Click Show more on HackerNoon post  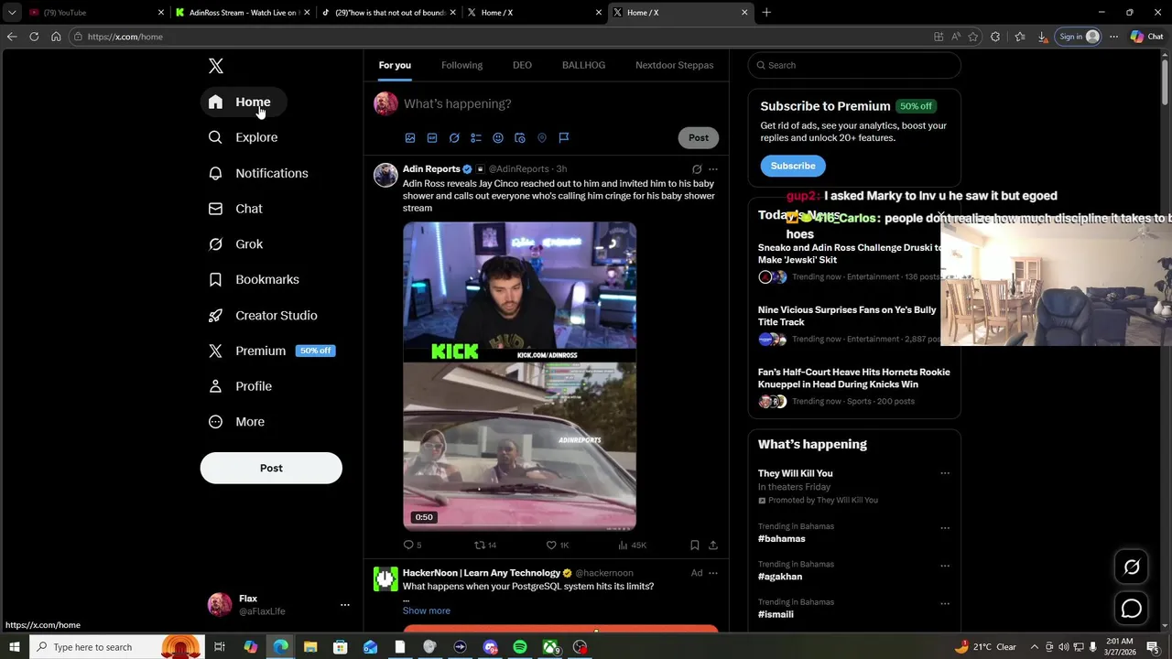[x=426, y=610]
